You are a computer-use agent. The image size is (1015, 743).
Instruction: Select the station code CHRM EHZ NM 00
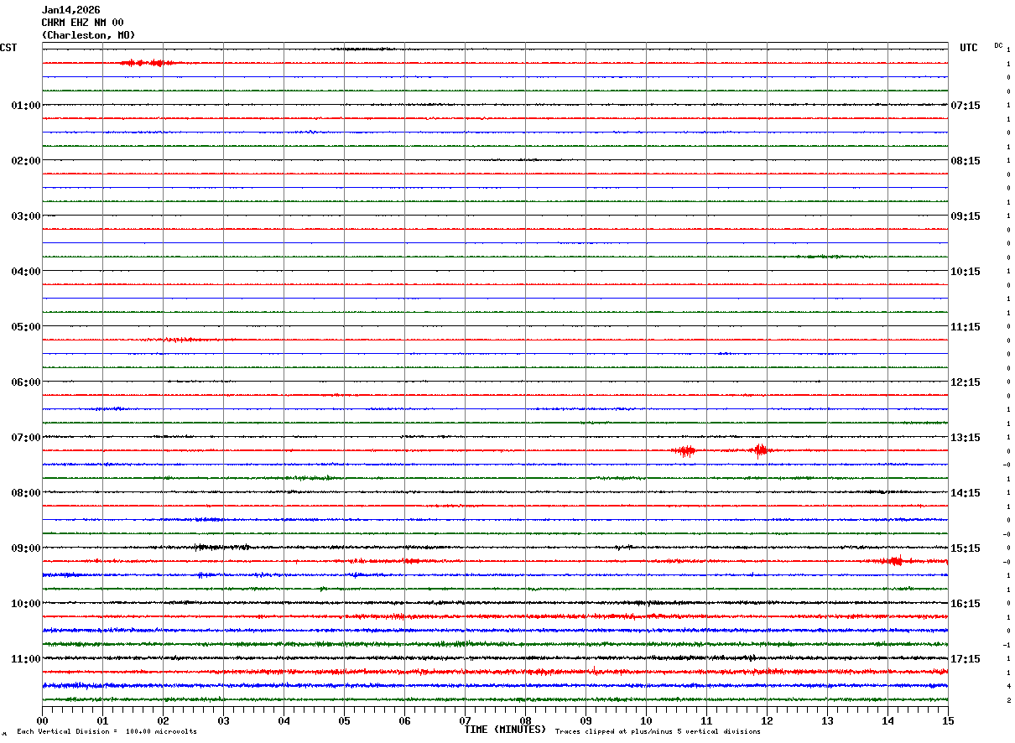pyautogui.click(x=83, y=23)
